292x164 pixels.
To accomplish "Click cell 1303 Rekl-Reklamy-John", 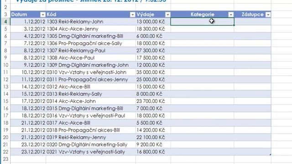I will [91, 21].
